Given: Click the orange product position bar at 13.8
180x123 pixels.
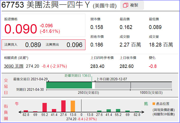Looking at the screenshot, I should pyautogui.click(x=73, y=106).
